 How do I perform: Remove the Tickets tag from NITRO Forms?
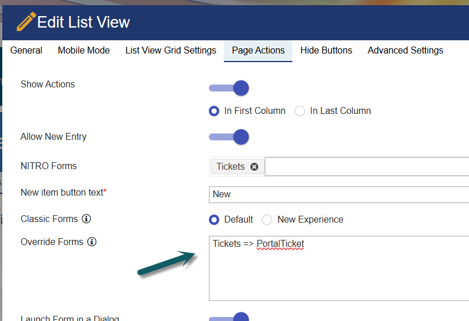(x=254, y=167)
